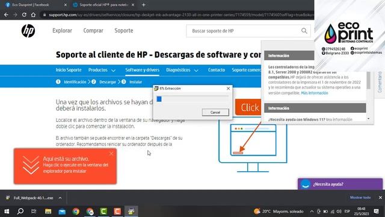This screenshot has width=385, height=217.
Task: Open the Soporte menu
Action: [124, 31]
